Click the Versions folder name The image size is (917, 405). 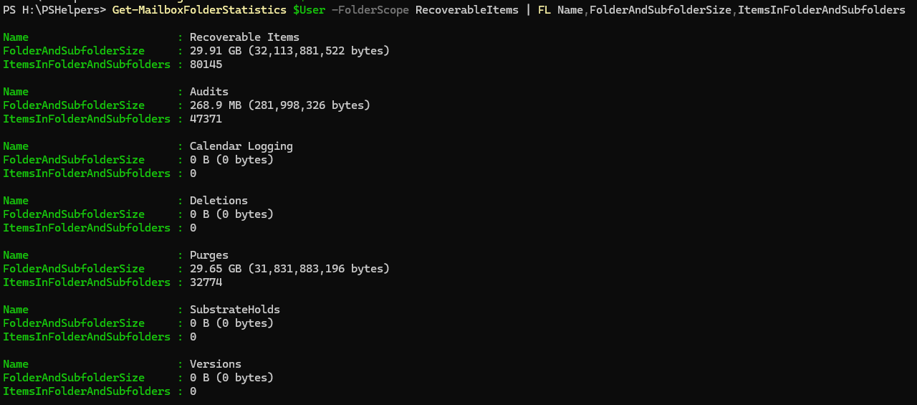[216, 364]
